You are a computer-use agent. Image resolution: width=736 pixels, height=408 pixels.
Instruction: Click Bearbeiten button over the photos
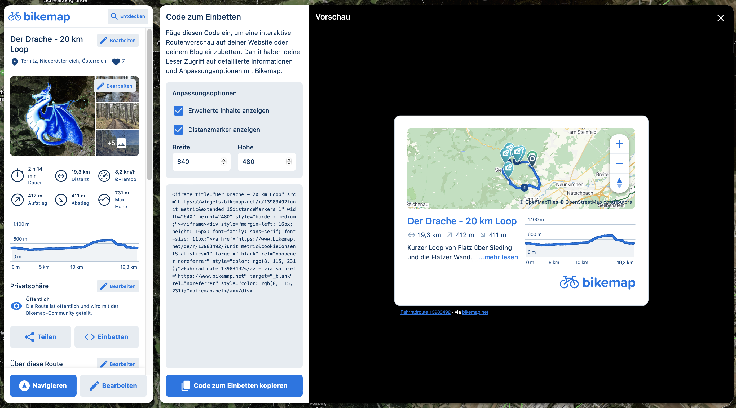click(115, 86)
